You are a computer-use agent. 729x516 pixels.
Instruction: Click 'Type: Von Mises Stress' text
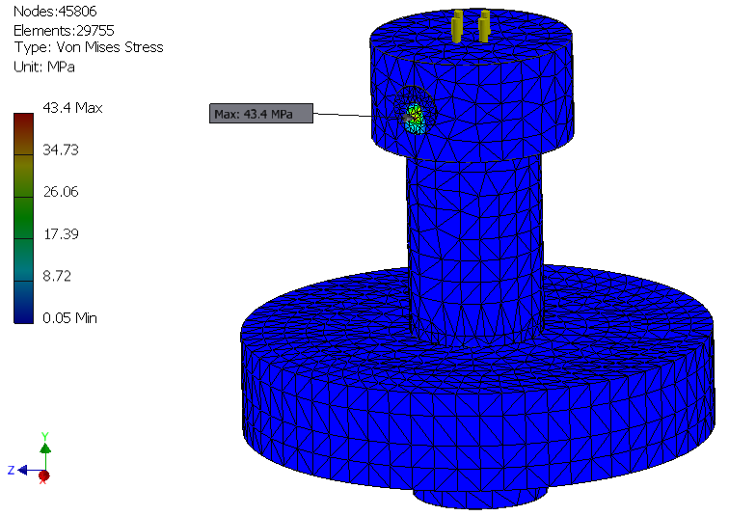point(89,47)
